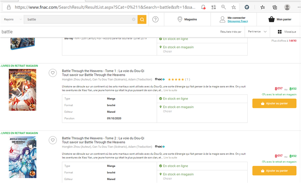Open the browser favorites list icon
The width and height of the screenshot is (301, 183).
(262, 7)
